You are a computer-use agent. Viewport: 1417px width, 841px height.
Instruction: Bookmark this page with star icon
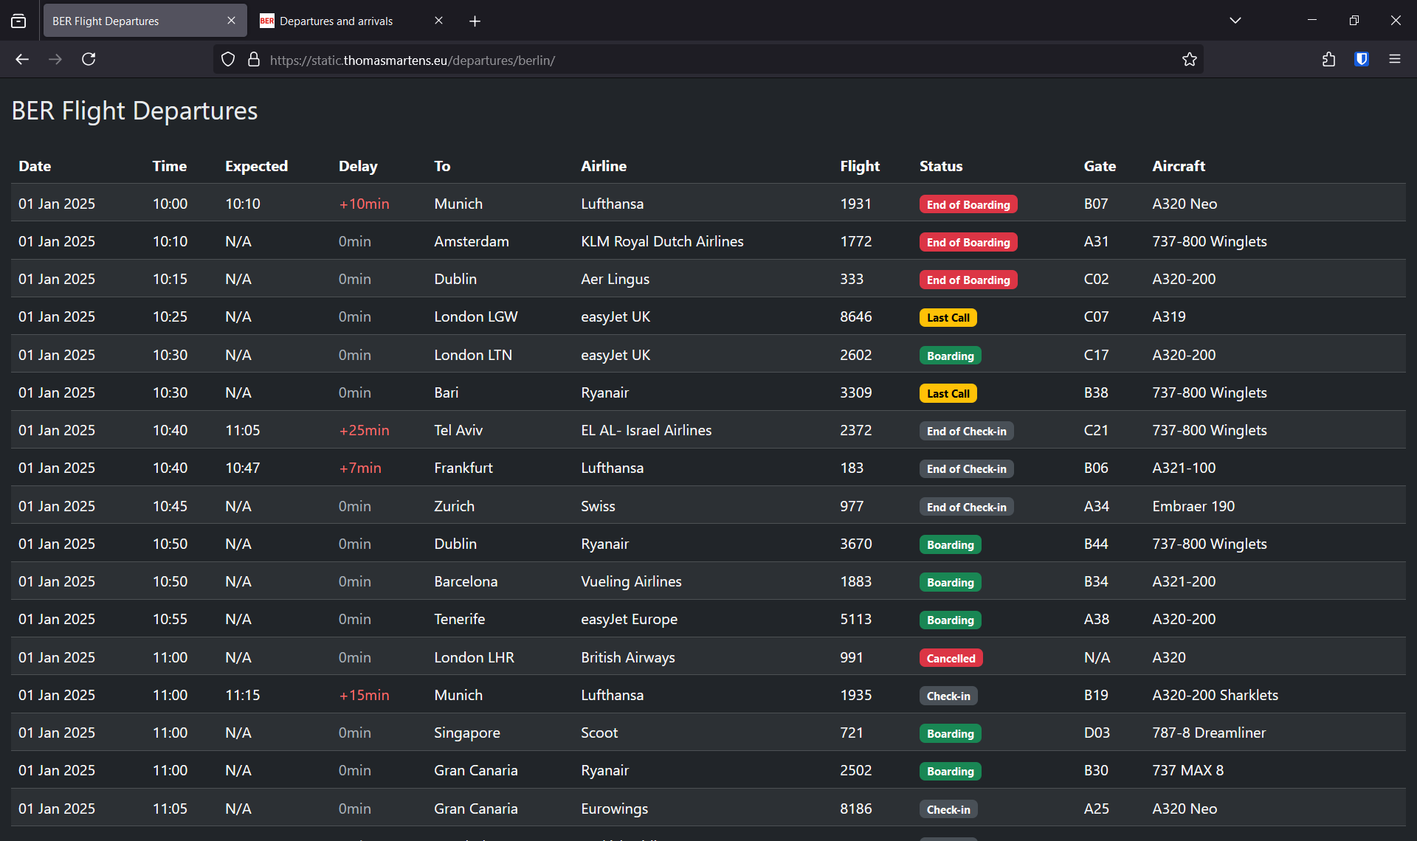click(1189, 60)
